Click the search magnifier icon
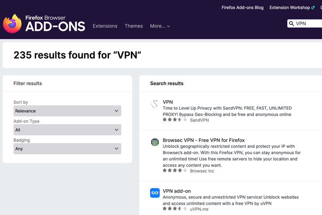 tap(292, 24)
